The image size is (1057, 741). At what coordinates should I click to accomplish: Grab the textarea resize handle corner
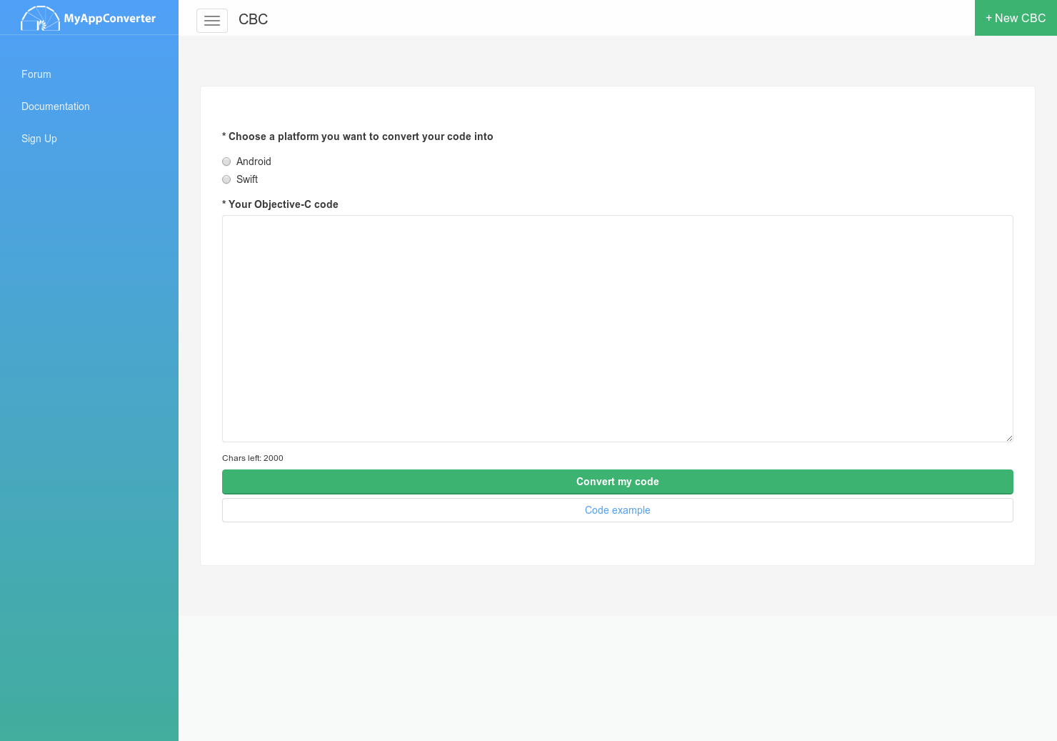point(1008,437)
